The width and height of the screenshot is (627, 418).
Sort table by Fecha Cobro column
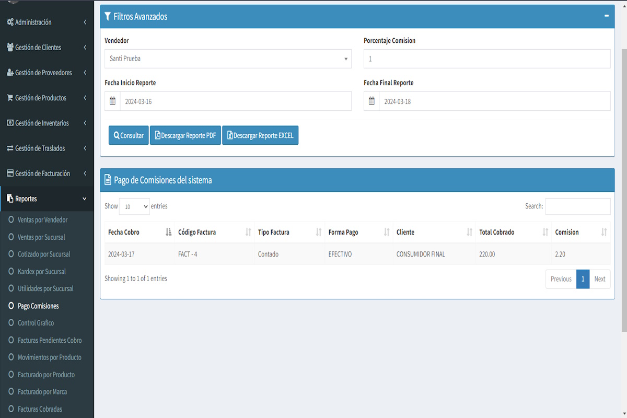[x=139, y=233]
